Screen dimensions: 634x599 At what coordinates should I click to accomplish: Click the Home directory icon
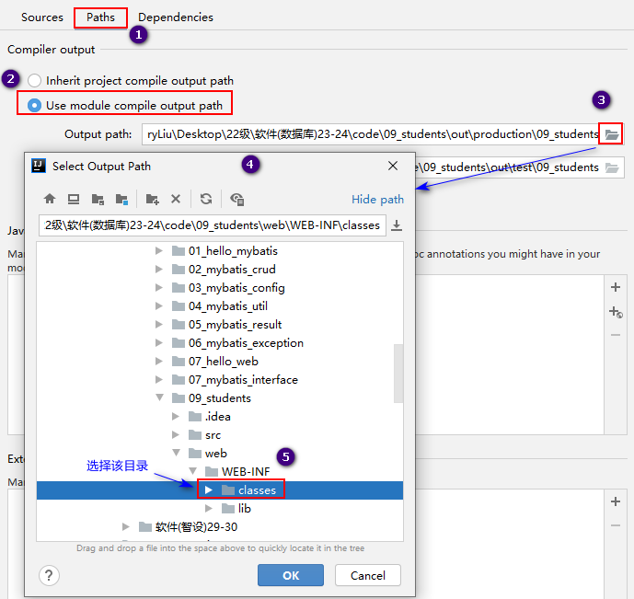pyautogui.click(x=50, y=199)
